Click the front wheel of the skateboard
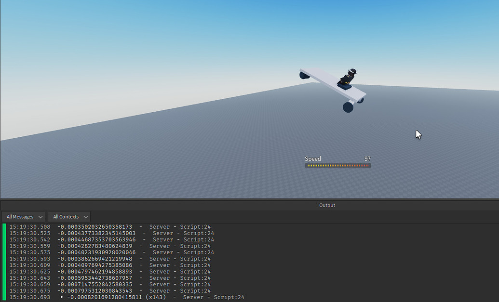 point(347,107)
